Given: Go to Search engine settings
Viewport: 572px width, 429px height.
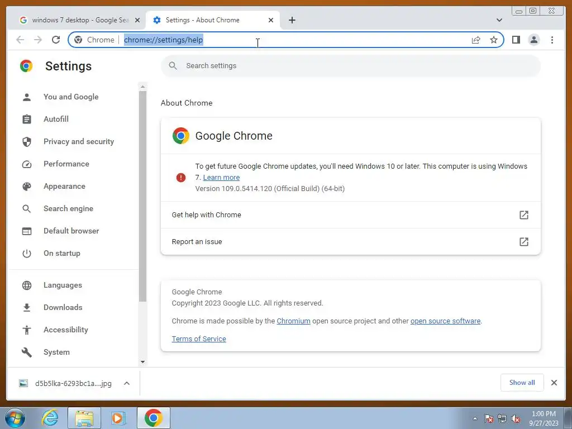Looking at the screenshot, I should [68, 209].
